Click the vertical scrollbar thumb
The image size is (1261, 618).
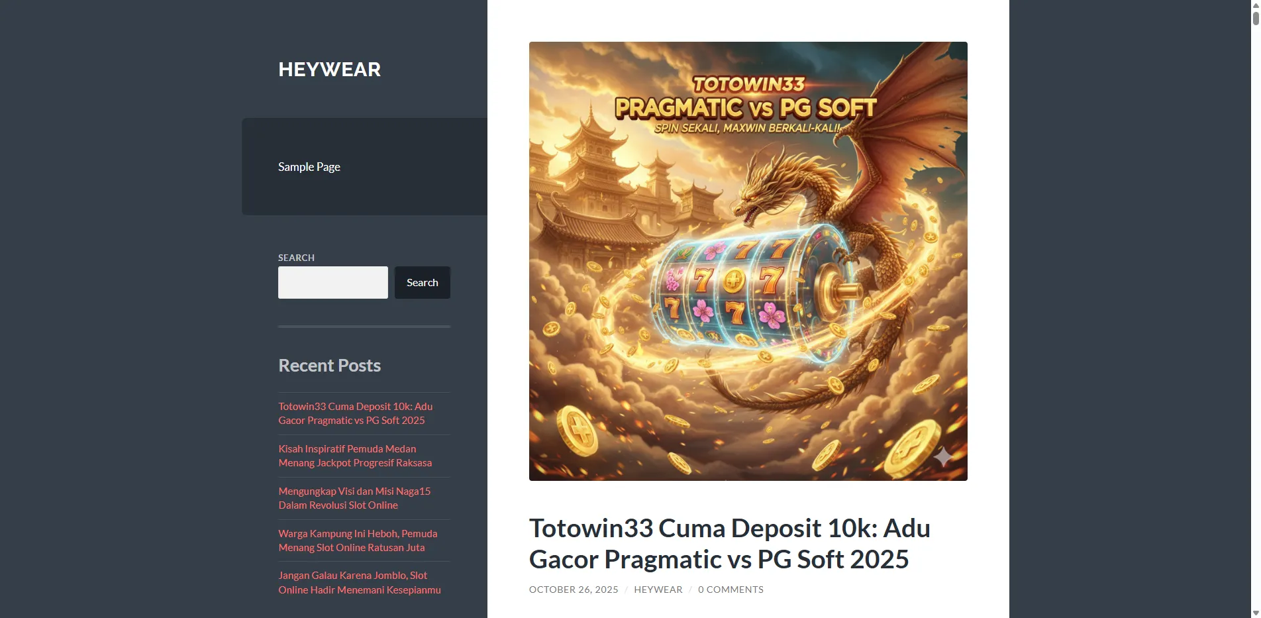pos(1256,18)
